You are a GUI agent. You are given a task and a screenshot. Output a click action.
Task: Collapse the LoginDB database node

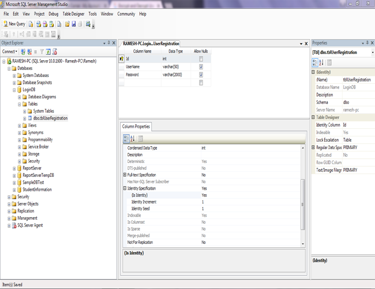point(14,90)
